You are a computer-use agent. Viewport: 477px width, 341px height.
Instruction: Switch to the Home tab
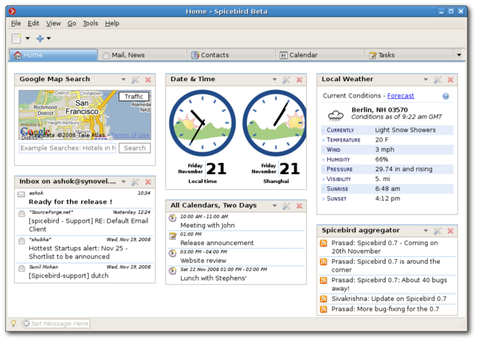coord(53,55)
